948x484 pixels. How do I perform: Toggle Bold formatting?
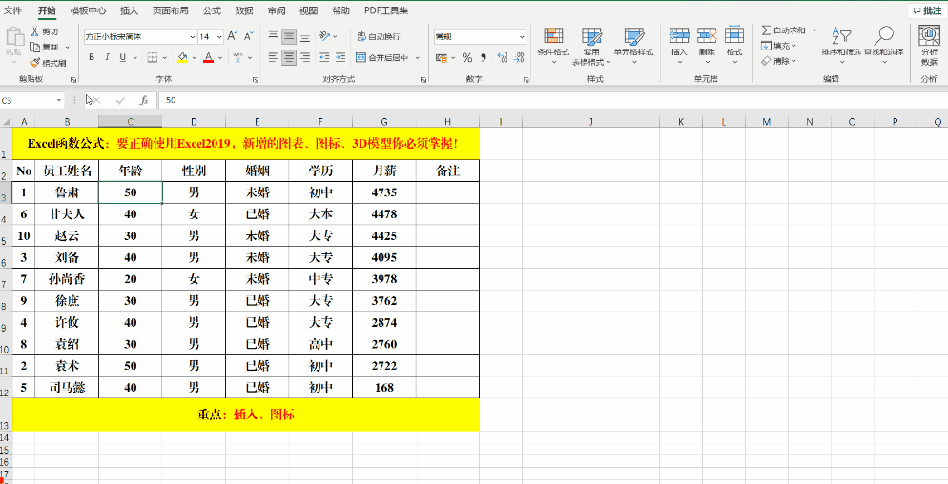click(x=92, y=57)
